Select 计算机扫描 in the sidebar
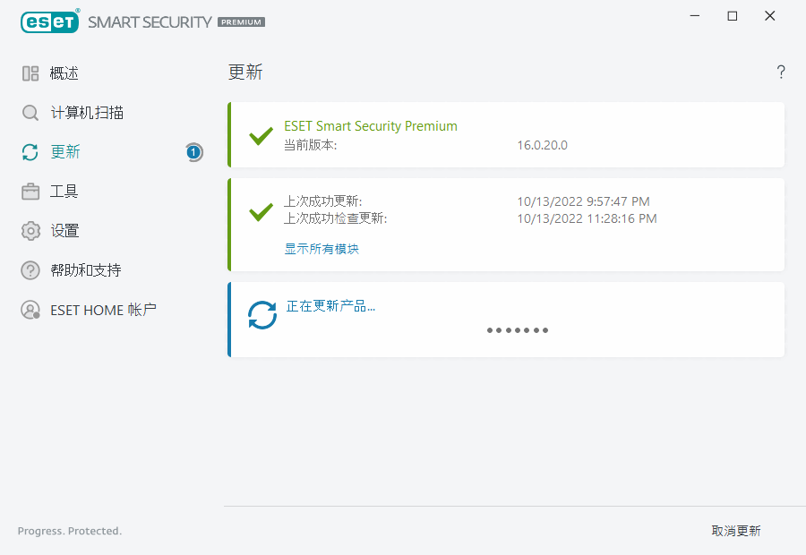The height and width of the screenshot is (555, 806). pos(87,113)
